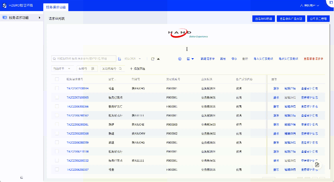Screen dimensions: 334x182
Task: Click the sidebar collapse icon at bottom left
Action: coord(22,177)
